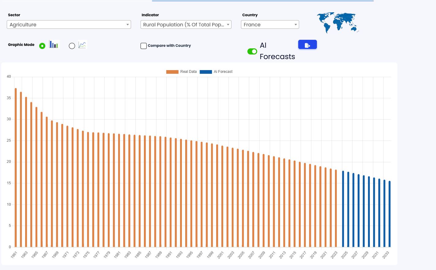Viewport: 436px width, 270px height.
Task: Click the 2001 x-axis year label
Action: tap(220, 255)
